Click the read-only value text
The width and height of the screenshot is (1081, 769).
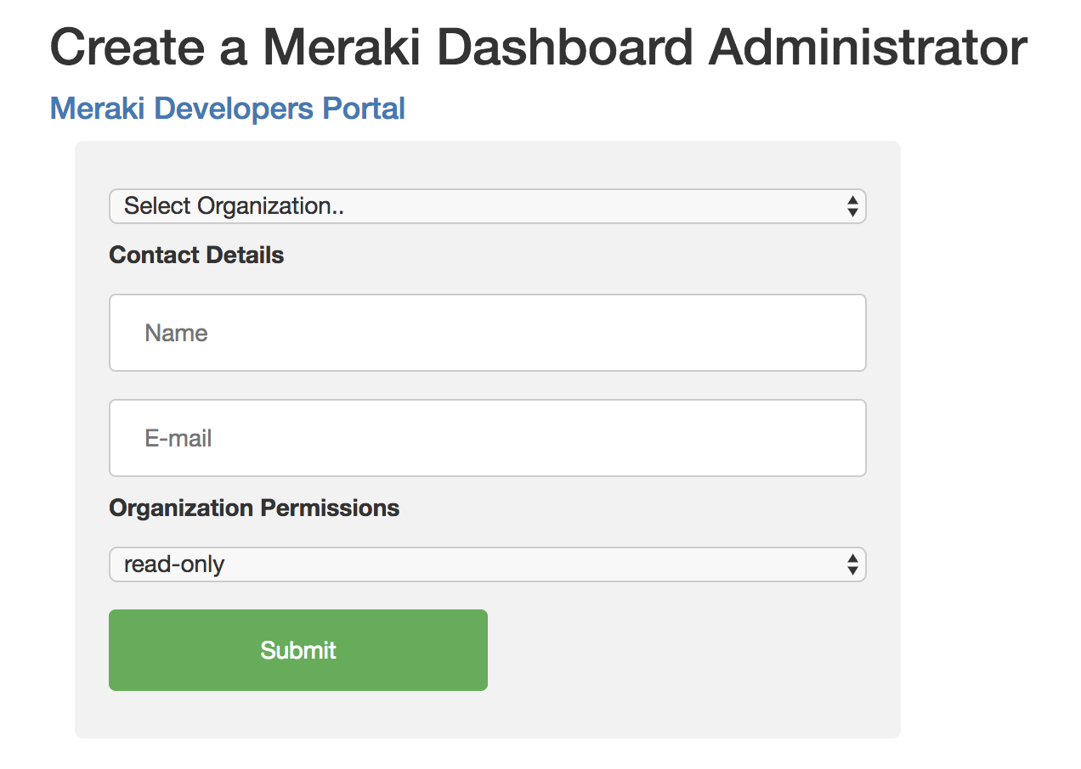coord(174,564)
